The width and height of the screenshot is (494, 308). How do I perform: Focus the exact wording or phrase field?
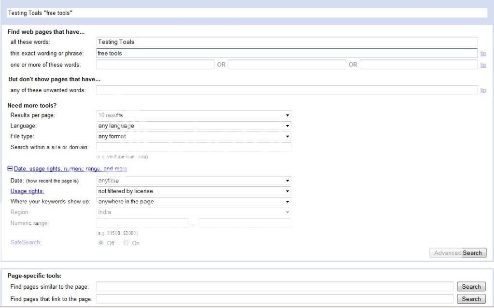286,53
